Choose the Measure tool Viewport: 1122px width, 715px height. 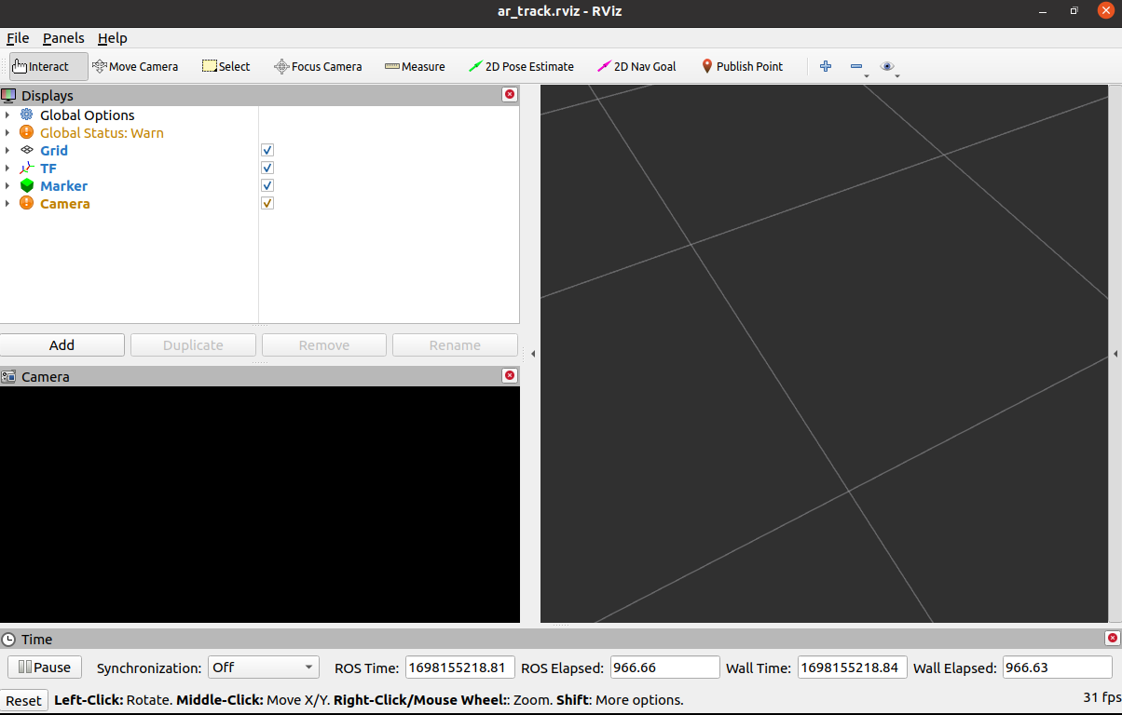pos(415,66)
